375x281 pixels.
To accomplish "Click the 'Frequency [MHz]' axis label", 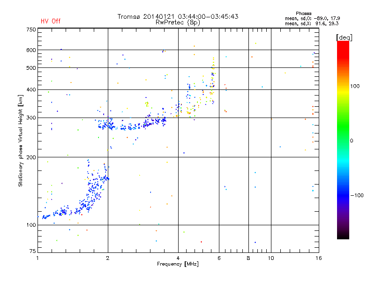I will click(x=178, y=264).
